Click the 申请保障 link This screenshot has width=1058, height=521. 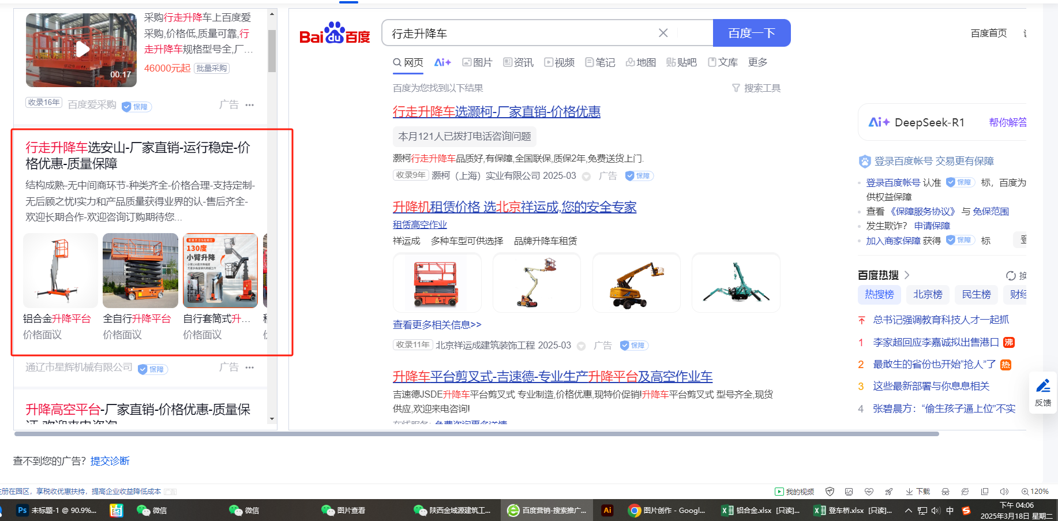coord(932,226)
